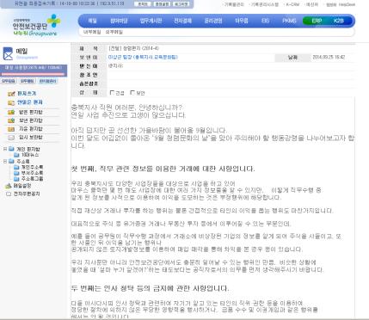Click the mail envelope icon beside 메일 heading
The width and height of the screenshot is (369, 320).
pos(8,53)
